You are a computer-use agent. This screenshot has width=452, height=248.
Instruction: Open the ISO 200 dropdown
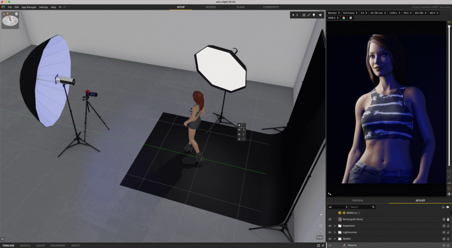point(419,13)
